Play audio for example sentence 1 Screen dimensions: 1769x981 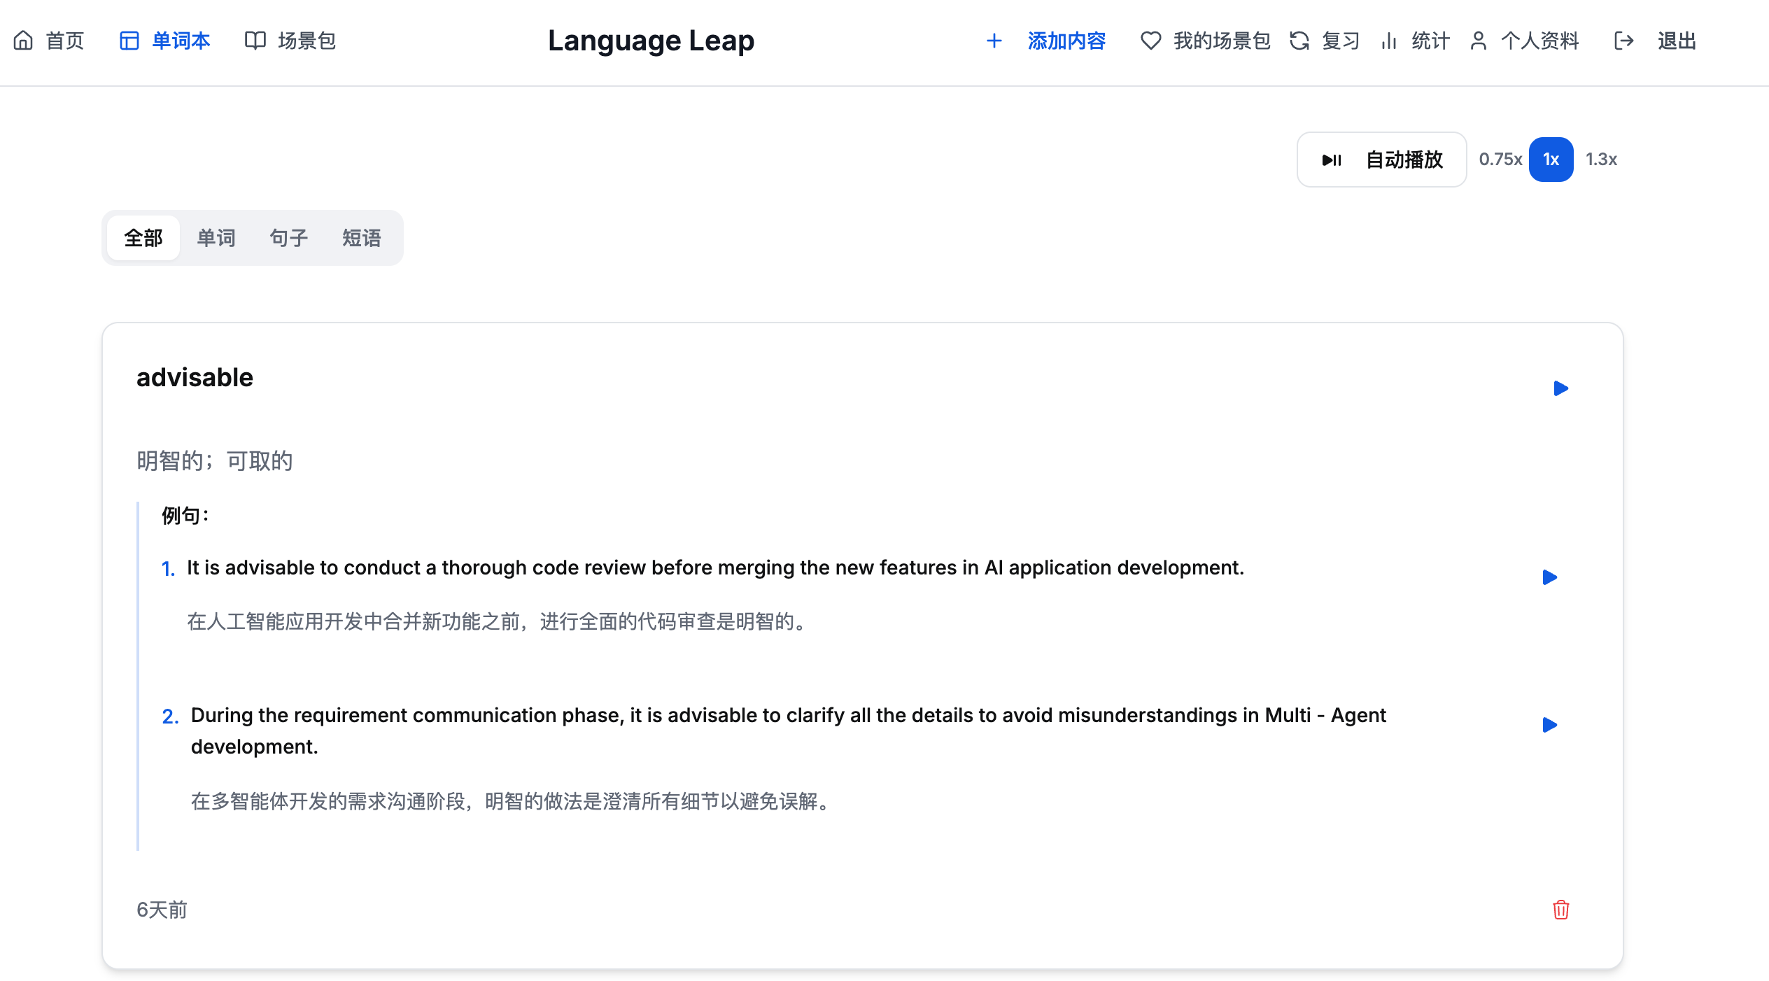(x=1550, y=577)
